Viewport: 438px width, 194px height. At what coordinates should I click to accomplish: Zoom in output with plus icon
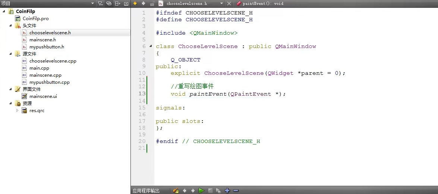point(227,191)
